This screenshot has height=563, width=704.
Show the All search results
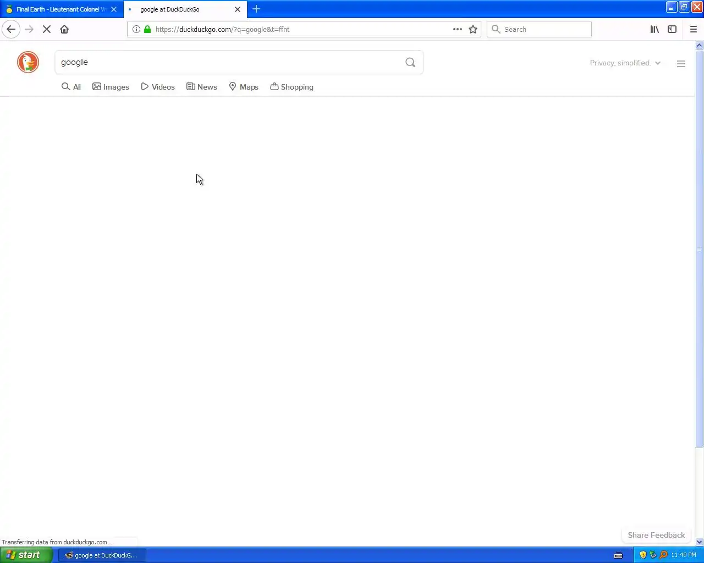pyautogui.click(x=71, y=87)
